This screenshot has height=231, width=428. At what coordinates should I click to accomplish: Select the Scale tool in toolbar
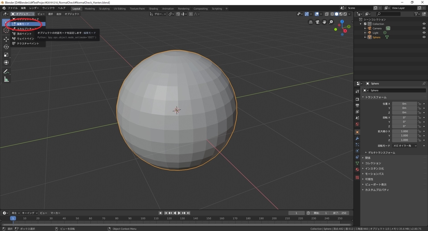tap(6, 55)
